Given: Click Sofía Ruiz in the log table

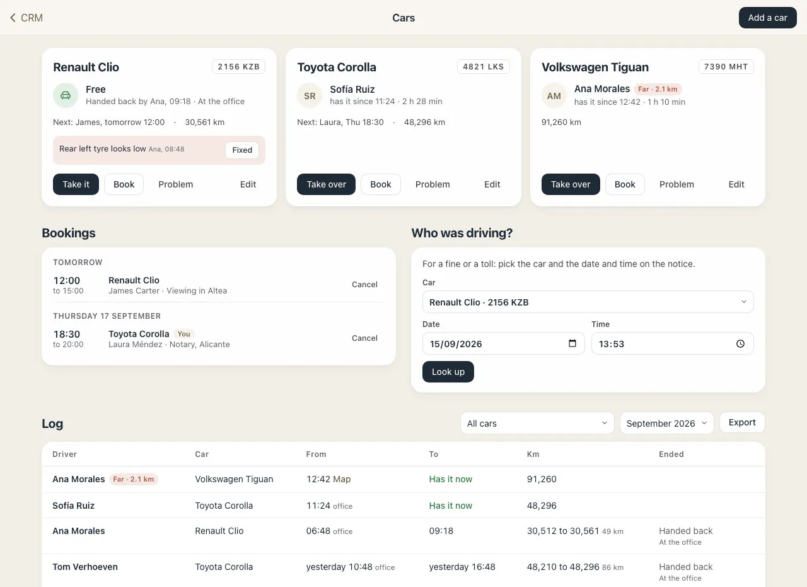Looking at the screenshot, I should [74, 506].
